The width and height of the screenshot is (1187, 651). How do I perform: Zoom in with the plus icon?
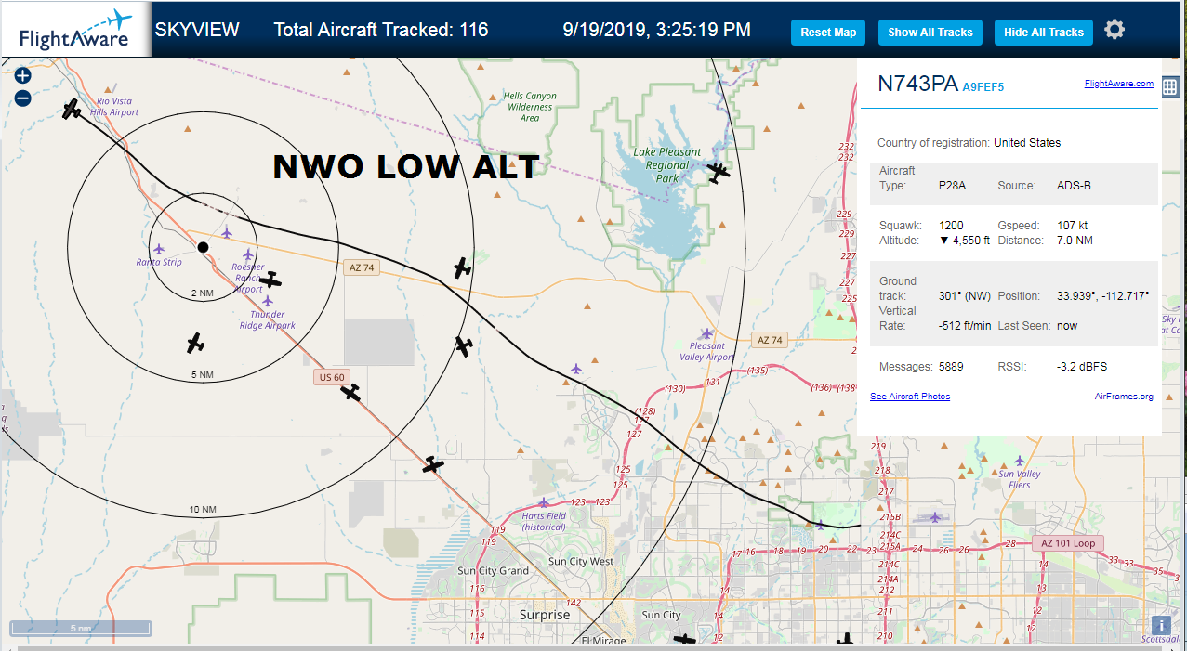23,76
